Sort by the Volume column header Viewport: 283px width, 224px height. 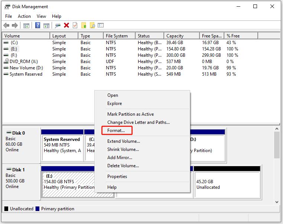(x=26, y=36)
